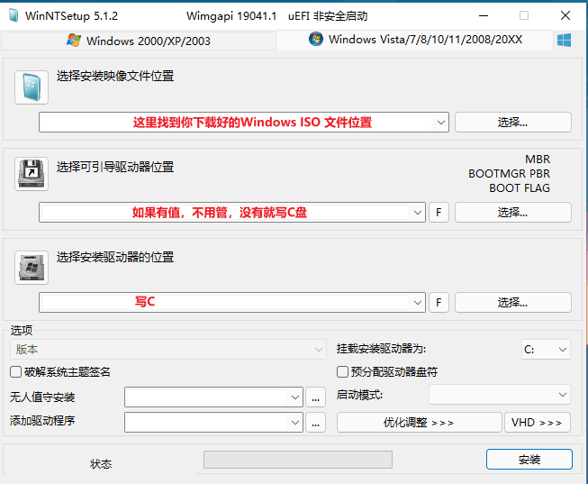Image resolution: width=588 pixels, height=484 pixels.
Task: Click the BOOT FLAG status text
Action: coord(520,188)
